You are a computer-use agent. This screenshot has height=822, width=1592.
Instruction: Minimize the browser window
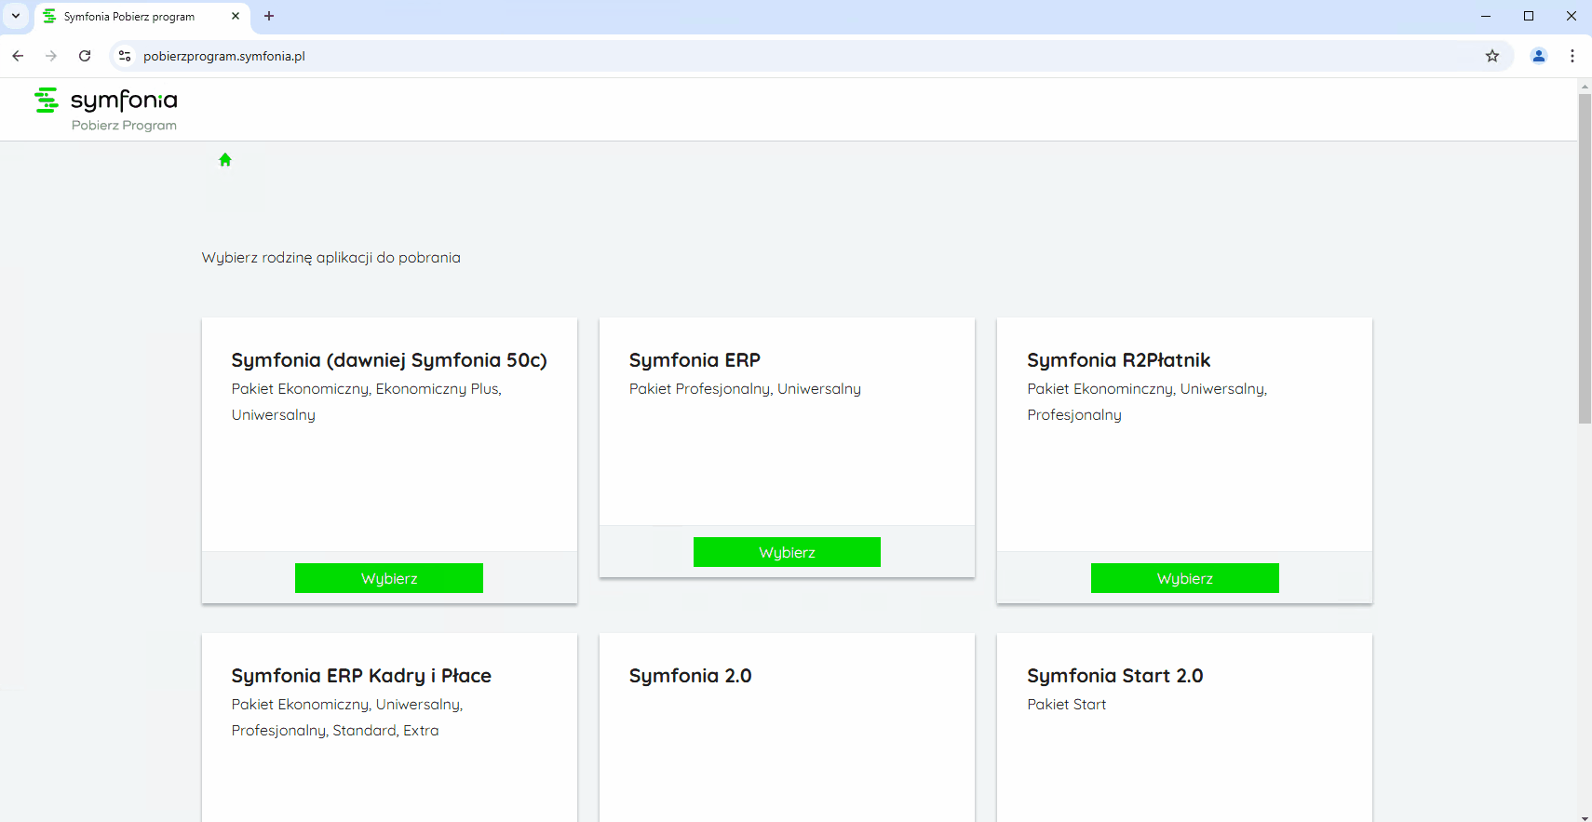[1486, 16]
